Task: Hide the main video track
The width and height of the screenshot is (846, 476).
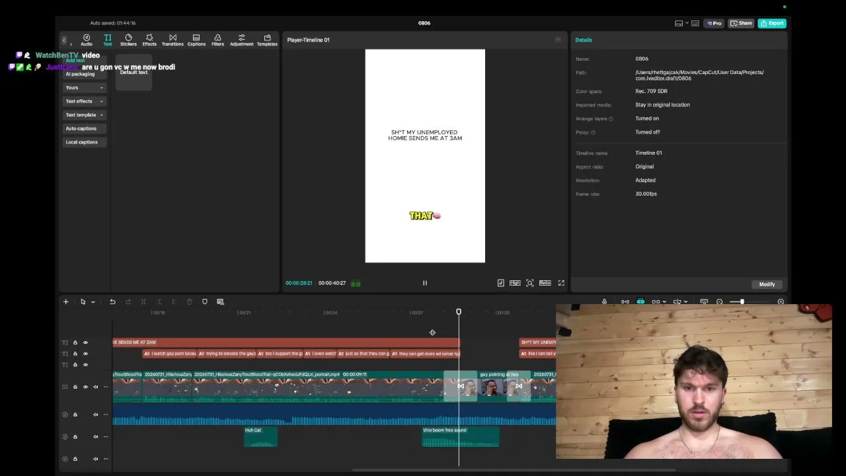Action: coord(85,387)
